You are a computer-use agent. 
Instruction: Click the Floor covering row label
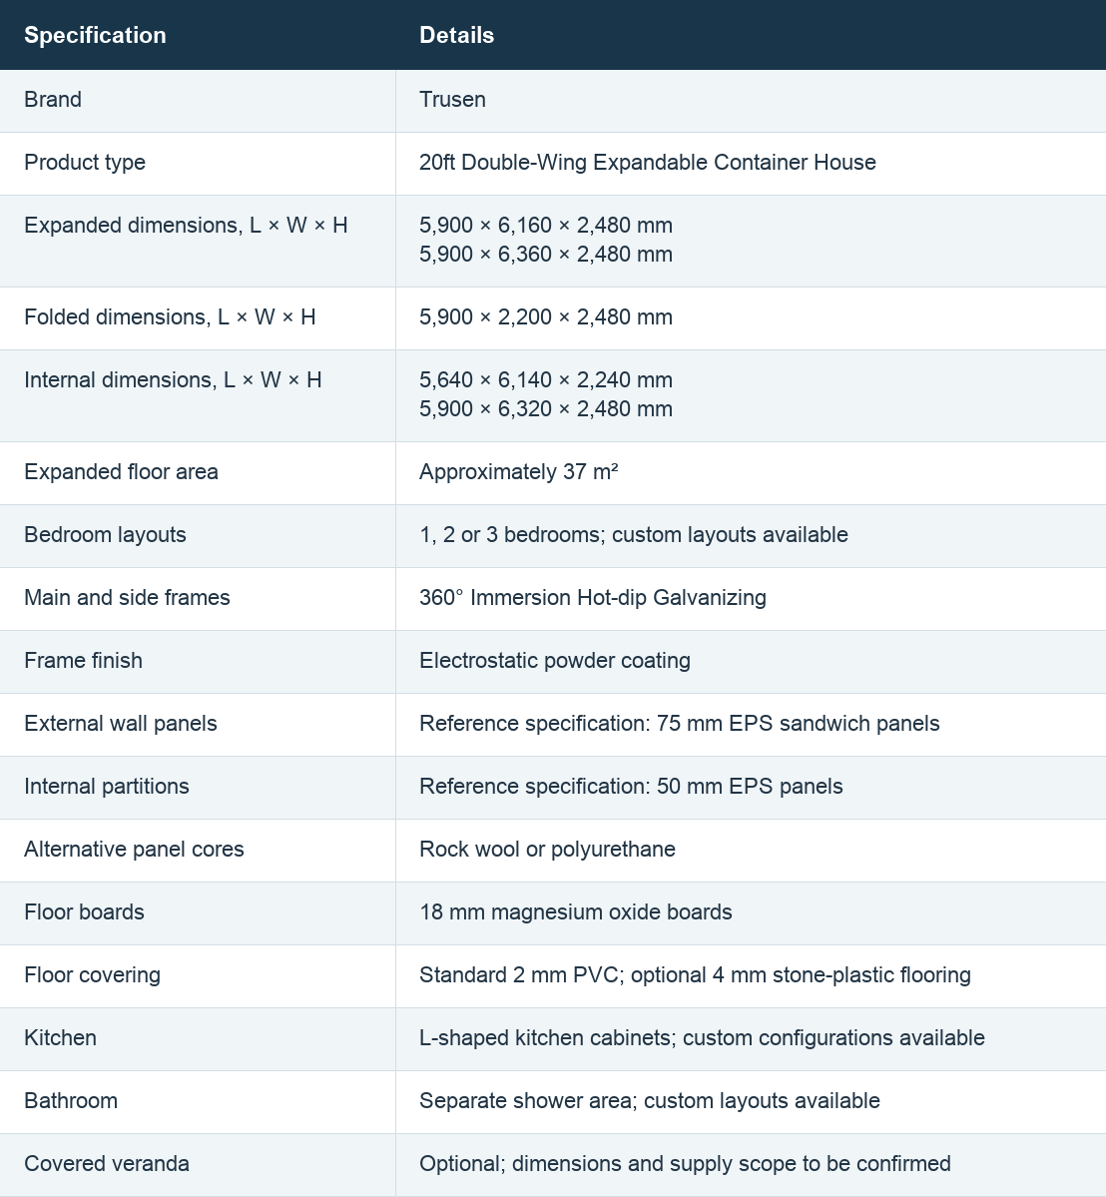click(x=93, y=974)
